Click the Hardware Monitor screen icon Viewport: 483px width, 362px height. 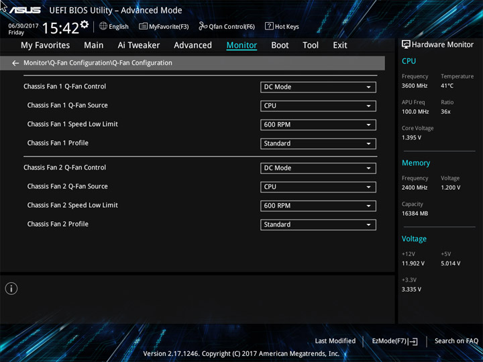coord(406,45)
